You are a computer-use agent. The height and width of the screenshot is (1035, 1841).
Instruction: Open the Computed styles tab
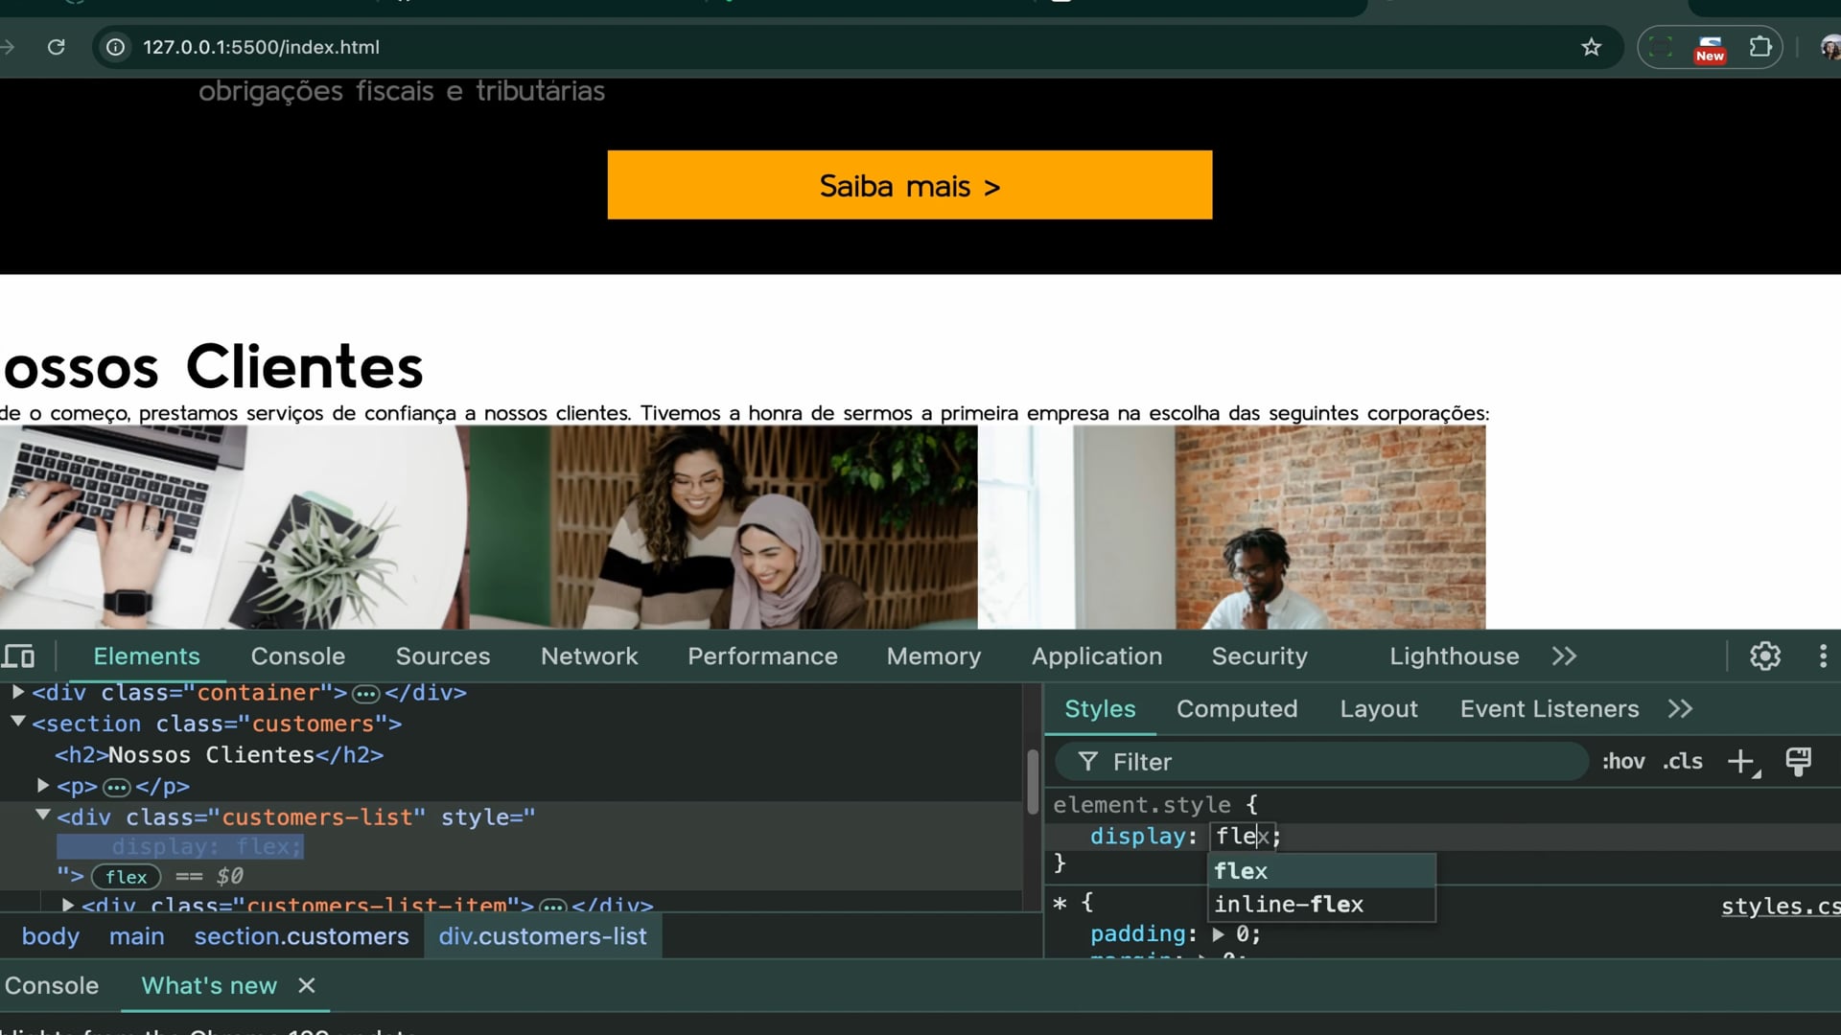click(x=1236, y=709)
